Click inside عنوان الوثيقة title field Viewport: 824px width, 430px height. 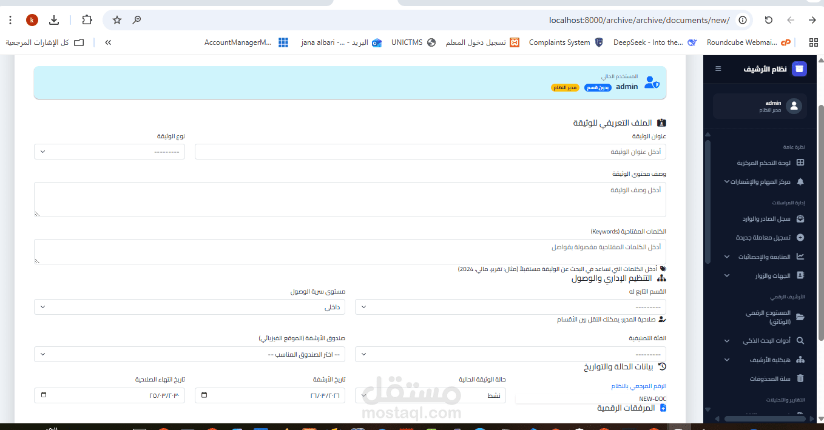430,152
